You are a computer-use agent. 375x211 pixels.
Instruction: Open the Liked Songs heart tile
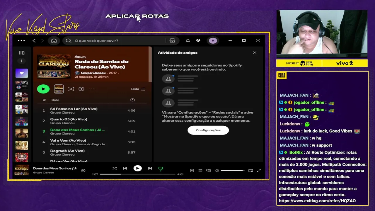[22, 73]
